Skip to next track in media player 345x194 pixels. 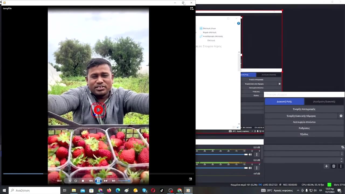click(x=106, y=181)
